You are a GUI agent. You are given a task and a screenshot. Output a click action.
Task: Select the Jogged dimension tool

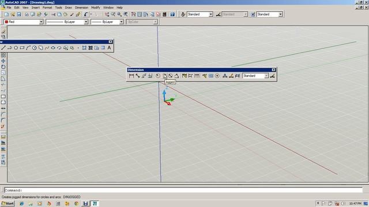pos(164,76)
